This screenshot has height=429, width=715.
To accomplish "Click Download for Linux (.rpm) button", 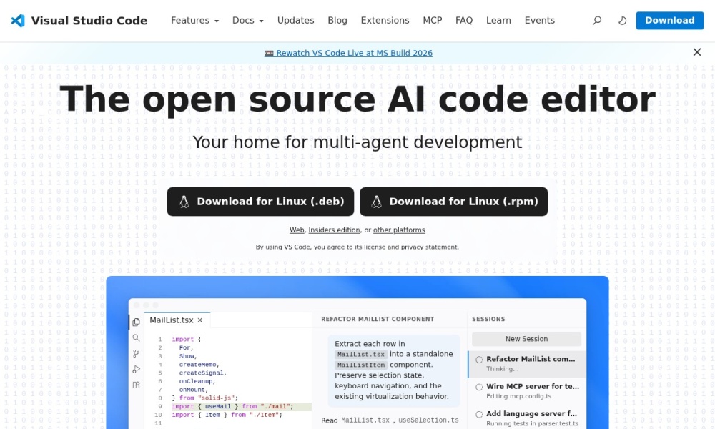I will pos(454,202).
